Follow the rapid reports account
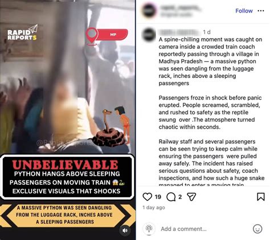Screen dimensions: 270x240 pos(244,11)
